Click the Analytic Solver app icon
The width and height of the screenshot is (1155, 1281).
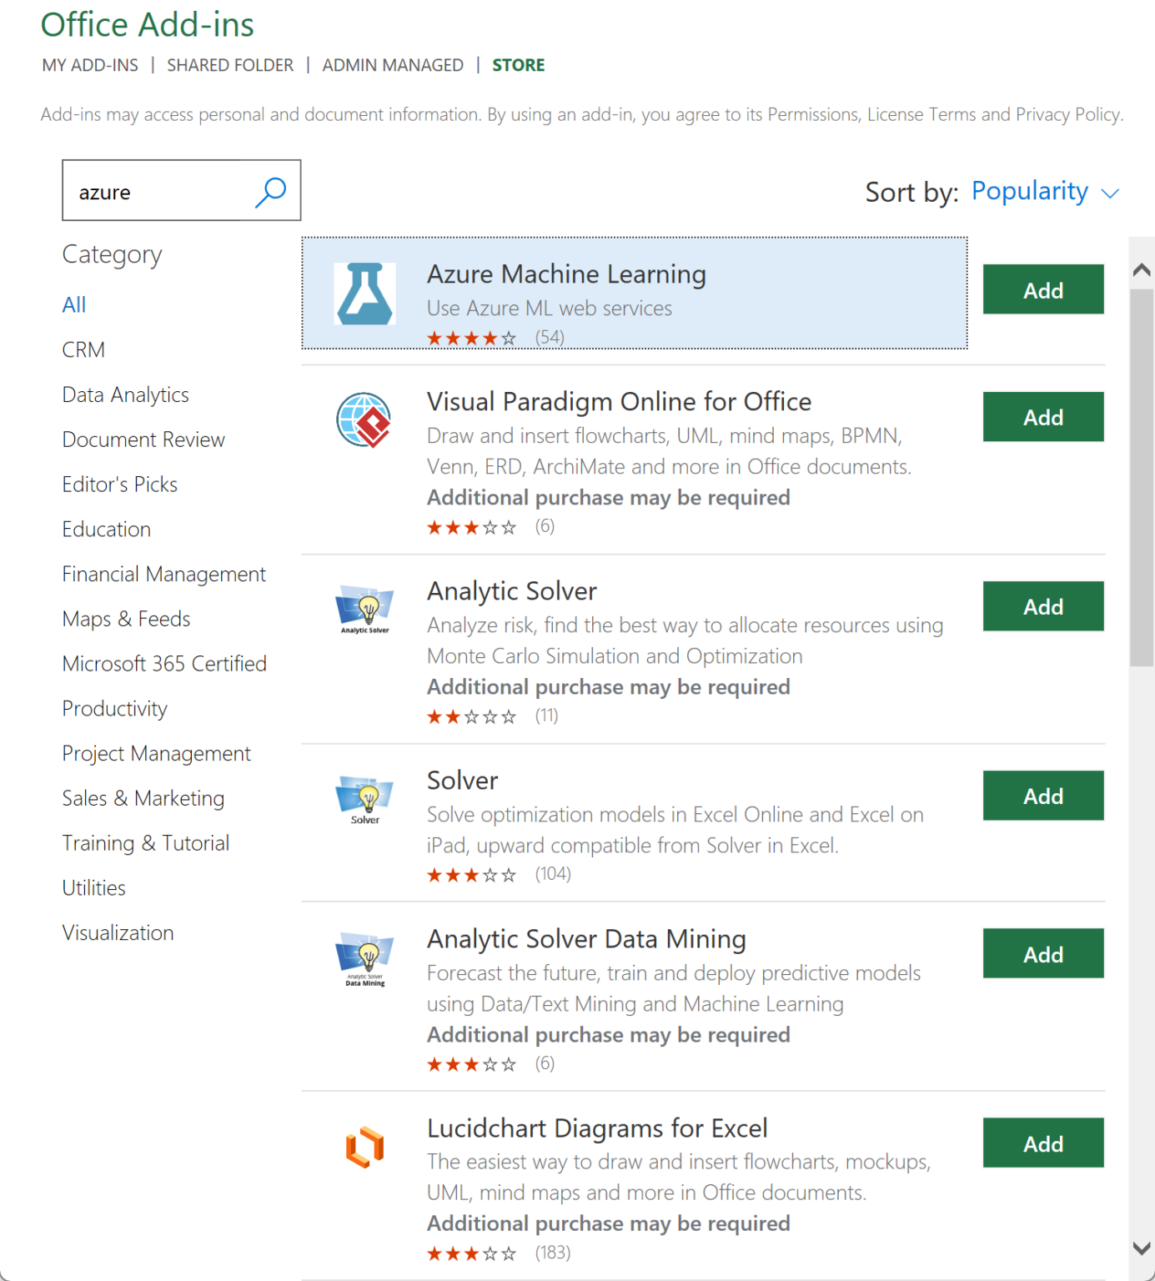coord(364,609)
